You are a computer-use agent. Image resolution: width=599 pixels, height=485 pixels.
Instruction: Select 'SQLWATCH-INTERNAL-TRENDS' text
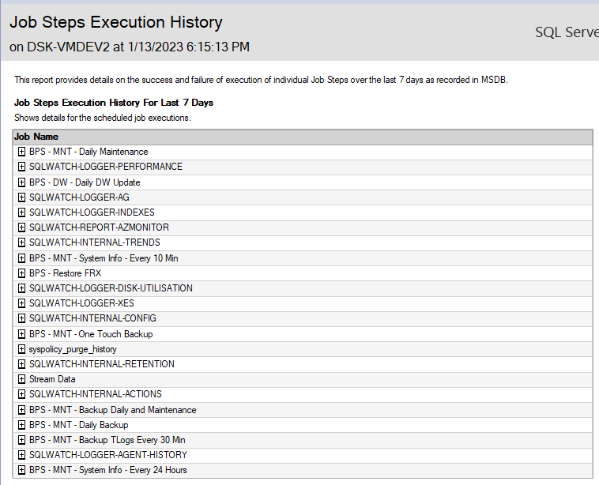tap(95, 242)
